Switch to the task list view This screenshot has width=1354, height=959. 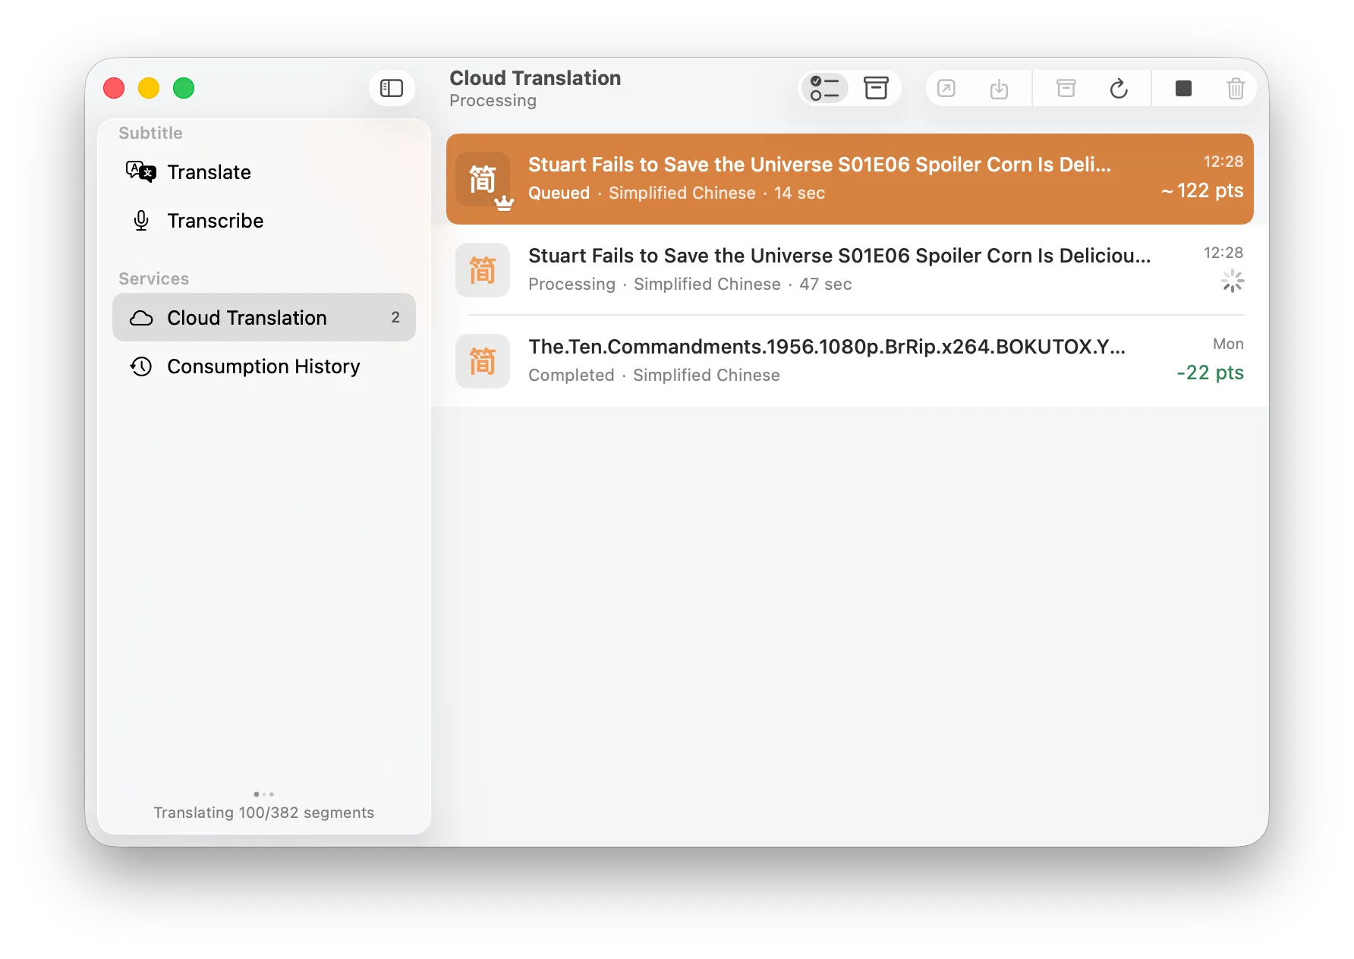[824, 89]
